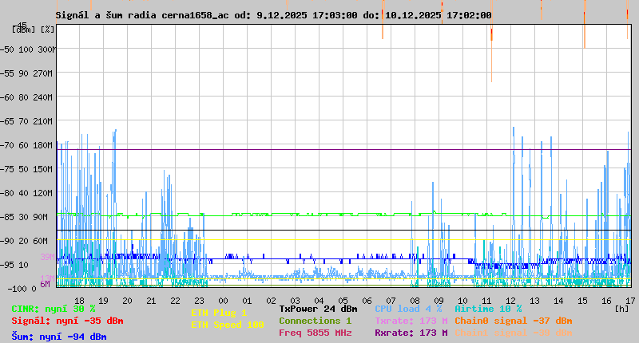Select hour label '20' on the time axis
The width and height of the screenshot is (639, 343).
point(128,301)
